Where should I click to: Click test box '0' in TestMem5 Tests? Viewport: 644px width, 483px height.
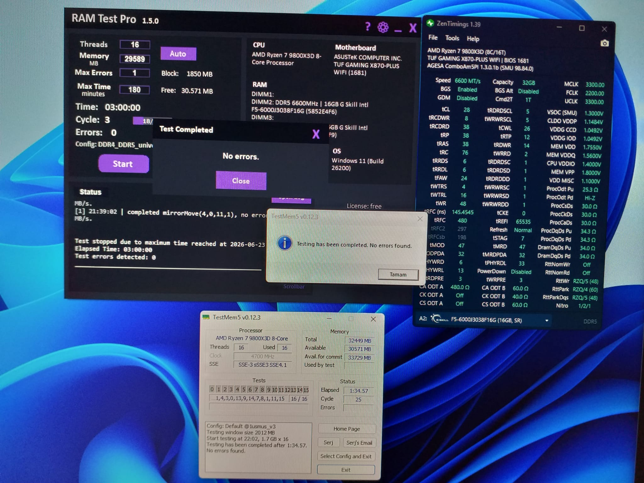coord(212,389)
